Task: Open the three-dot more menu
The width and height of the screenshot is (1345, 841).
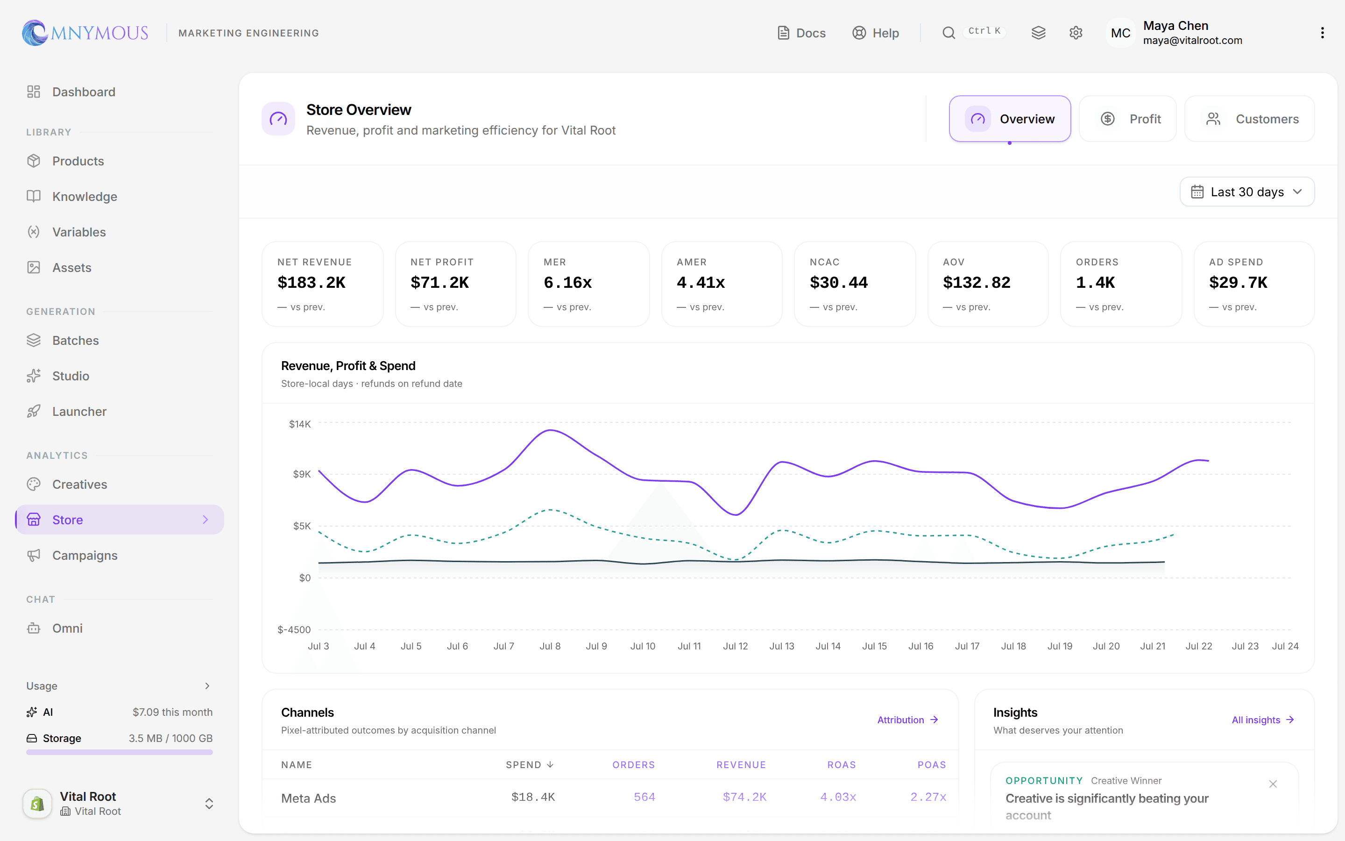Action: (1322, 33)
